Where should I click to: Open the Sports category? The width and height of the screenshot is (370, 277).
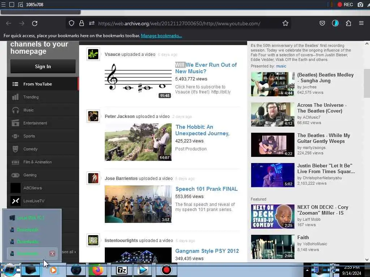coord(43,136)
